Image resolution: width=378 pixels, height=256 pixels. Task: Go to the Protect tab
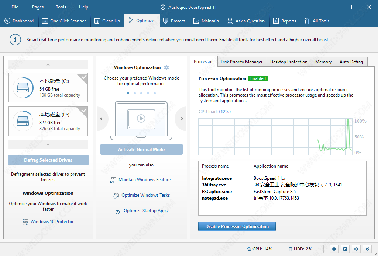(x=174, y=21)
